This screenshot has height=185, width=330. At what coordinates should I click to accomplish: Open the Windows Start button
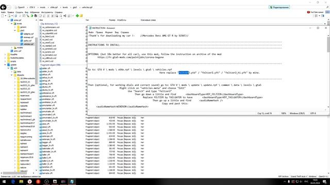tap(4, 181)
